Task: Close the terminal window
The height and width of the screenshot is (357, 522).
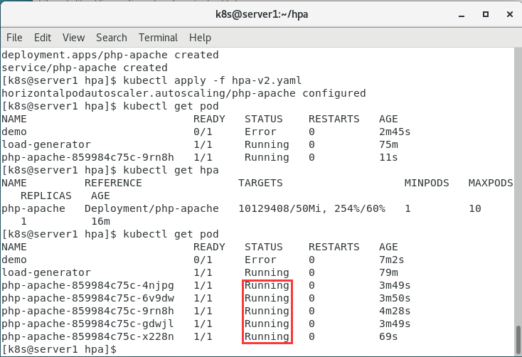Action: coord(510,14)
